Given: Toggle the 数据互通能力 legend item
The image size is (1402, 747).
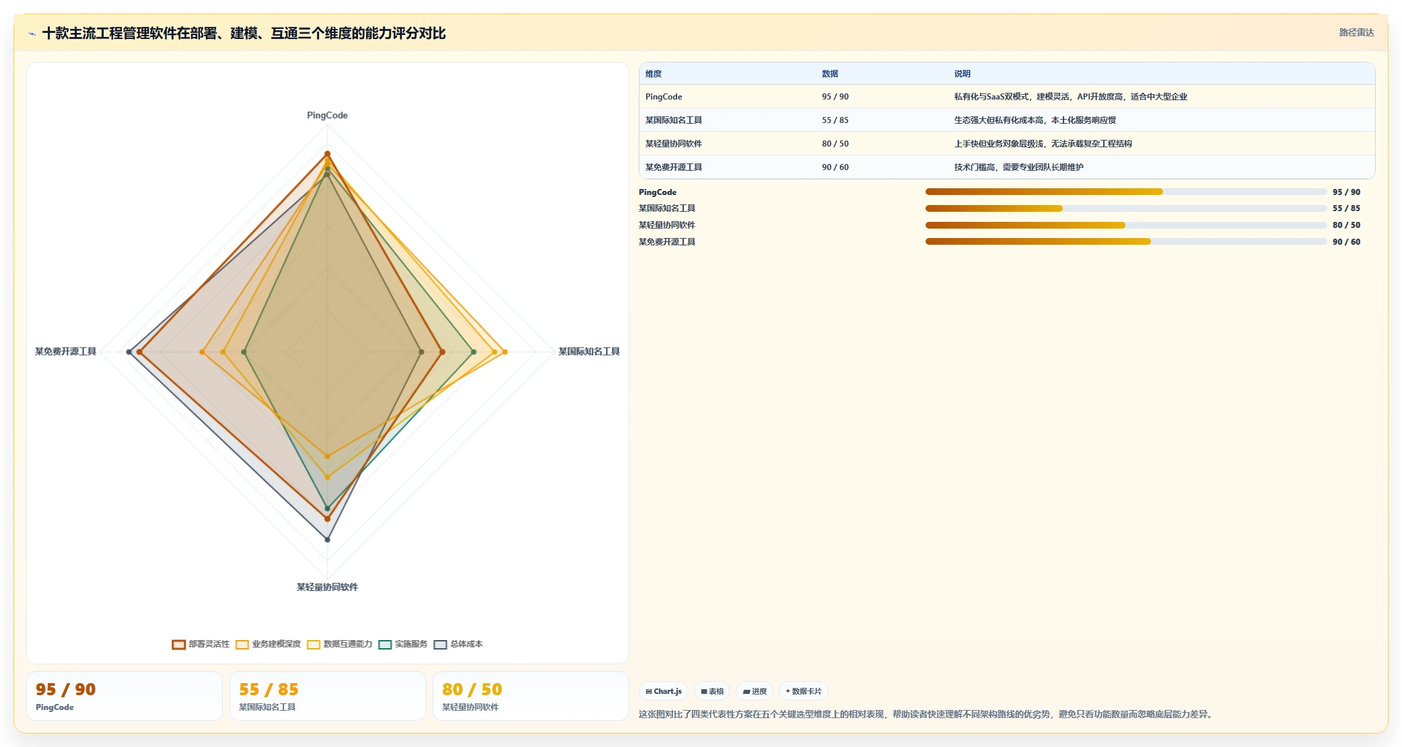Looking at the screenshot, I should (x=339, y=644).
